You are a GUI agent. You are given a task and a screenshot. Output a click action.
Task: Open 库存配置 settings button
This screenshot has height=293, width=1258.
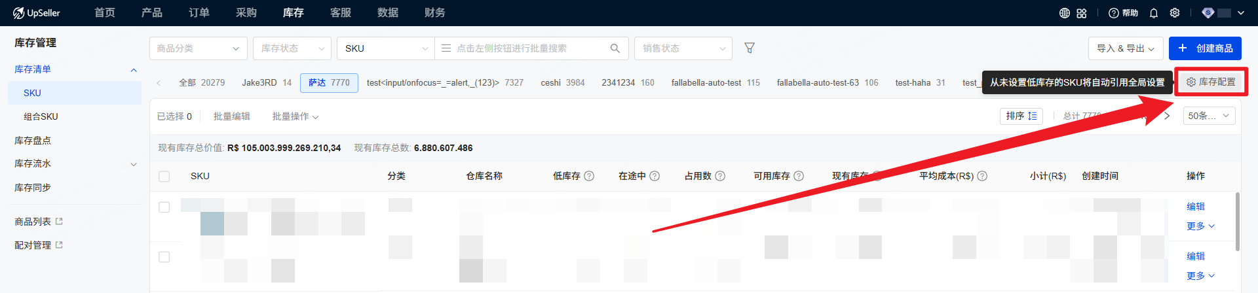click(1210, 82)
